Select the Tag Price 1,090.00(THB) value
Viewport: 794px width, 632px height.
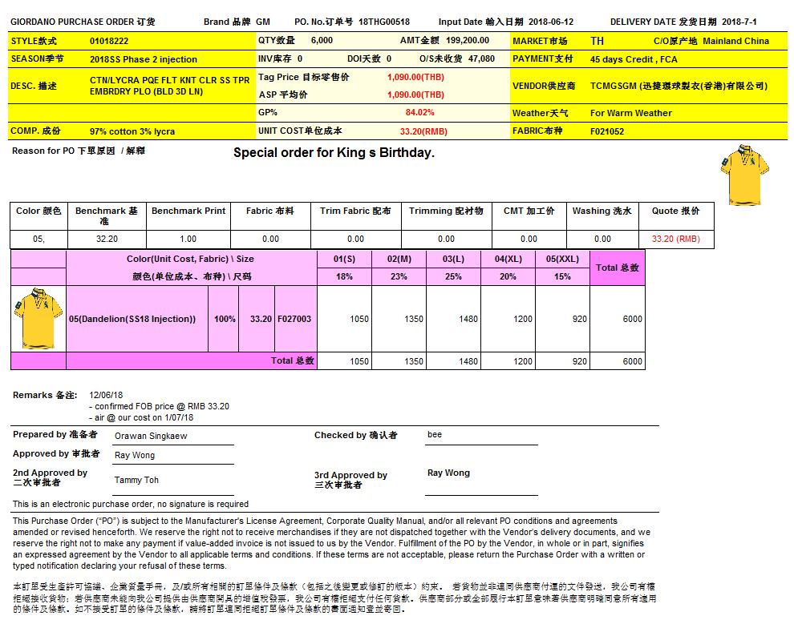point(415,77)
